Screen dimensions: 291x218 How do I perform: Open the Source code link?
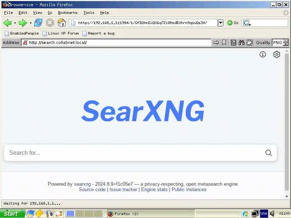click(92, 189)
